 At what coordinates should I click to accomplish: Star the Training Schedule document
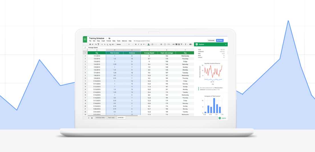106,38
